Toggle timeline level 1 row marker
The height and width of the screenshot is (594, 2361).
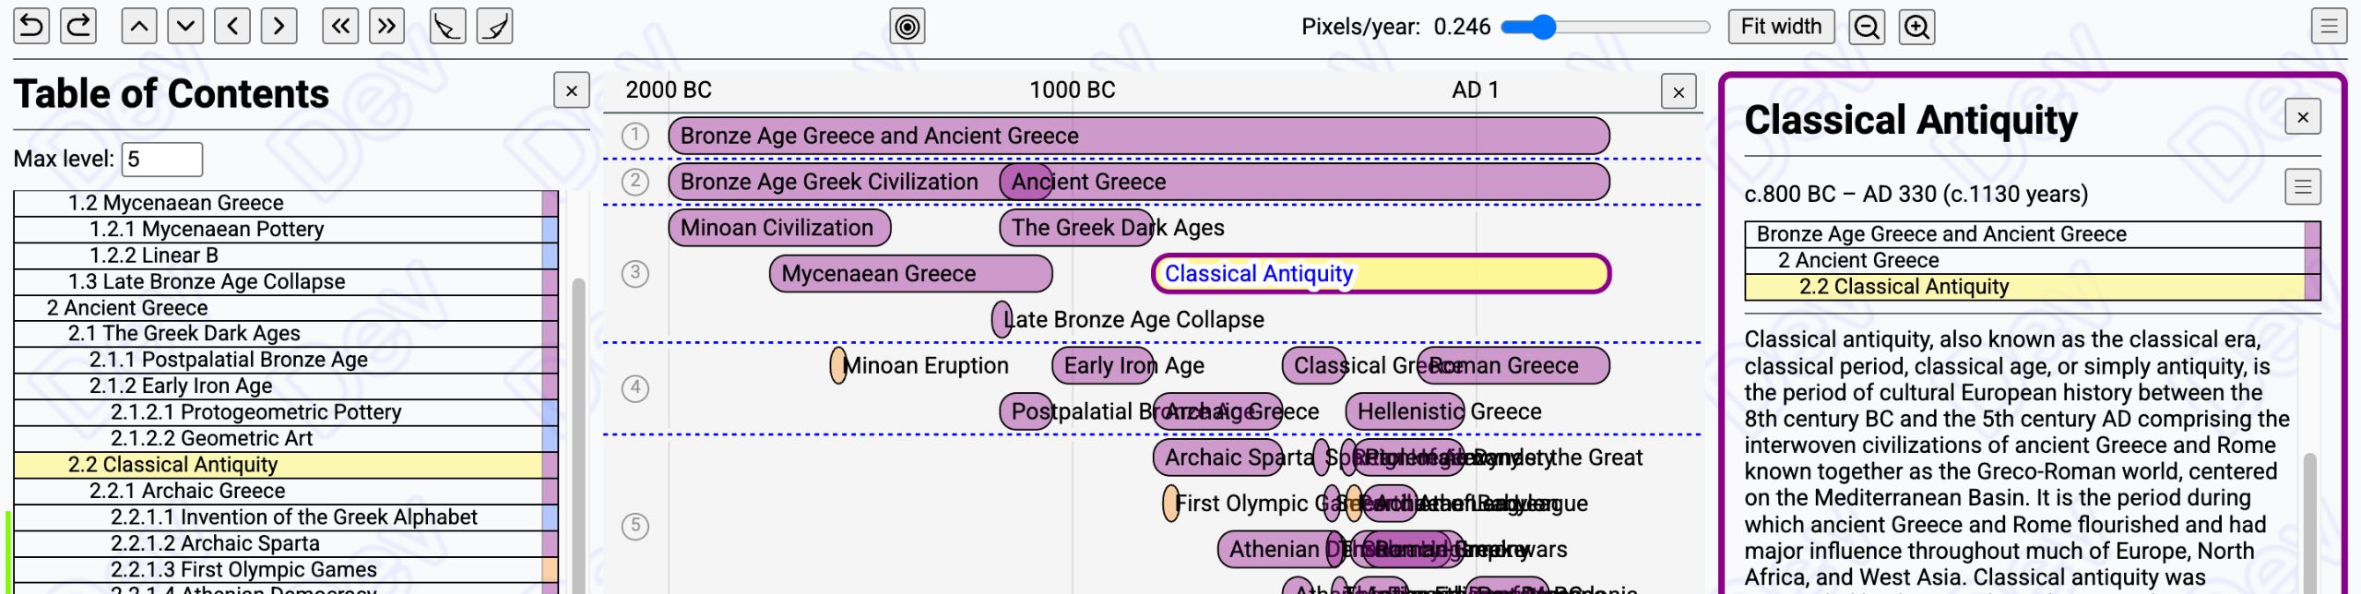coord(635,136)
